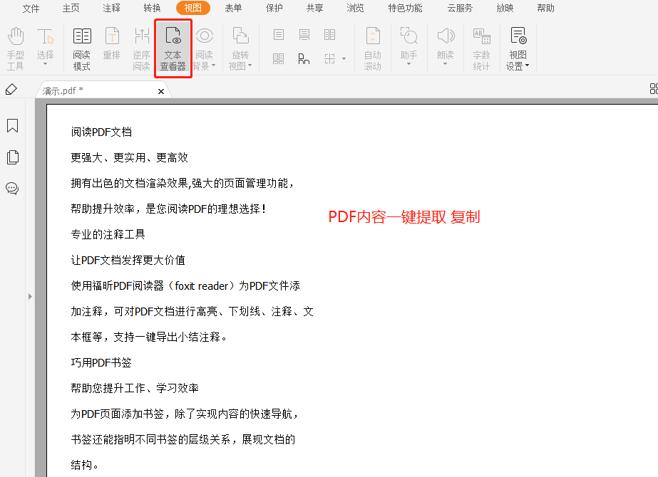
Task: Open the 文件 menu
Action: 31,9
